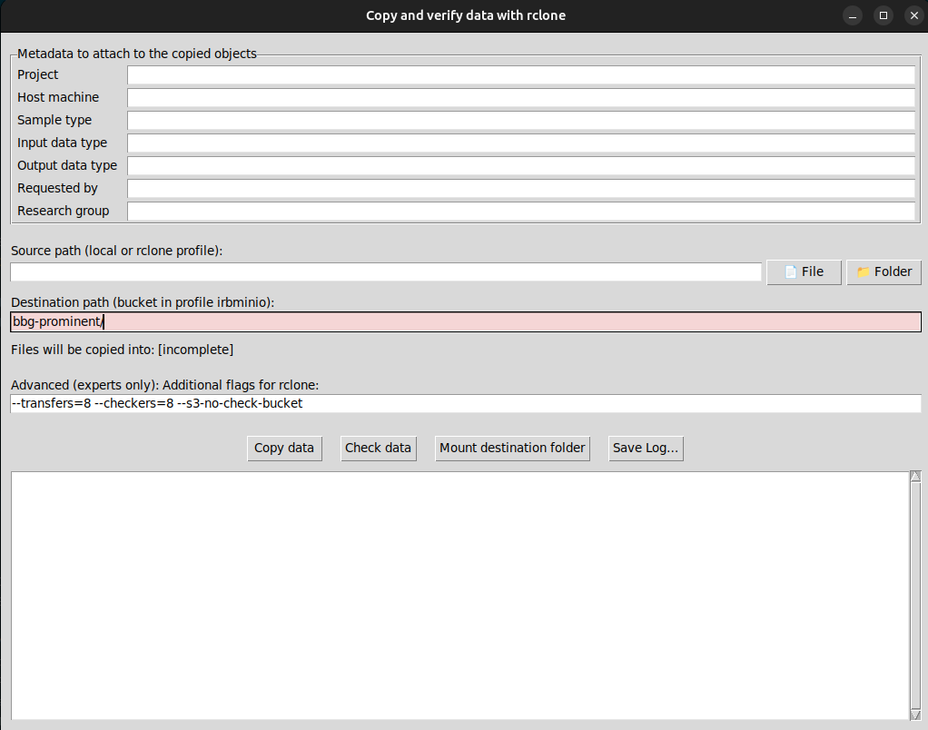928x730 pixels.
Task: Click the Source path input field
Action: pyautogui.click(x=385, y=271)
